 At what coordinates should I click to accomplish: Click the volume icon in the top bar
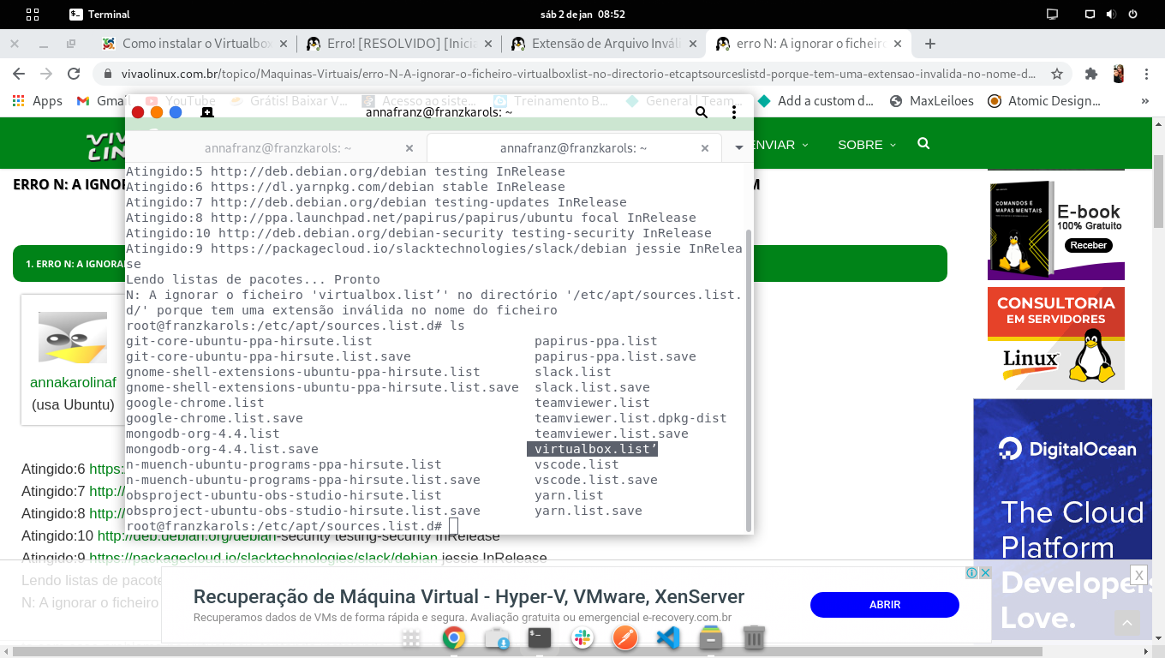pyautogui.click(x=1111, y=15)
